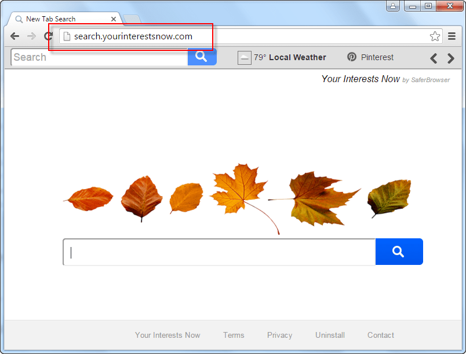Viewport: 466px width, 354px height.
Task: Close the New Tab Search tab
Action: [x=114, y=19]
